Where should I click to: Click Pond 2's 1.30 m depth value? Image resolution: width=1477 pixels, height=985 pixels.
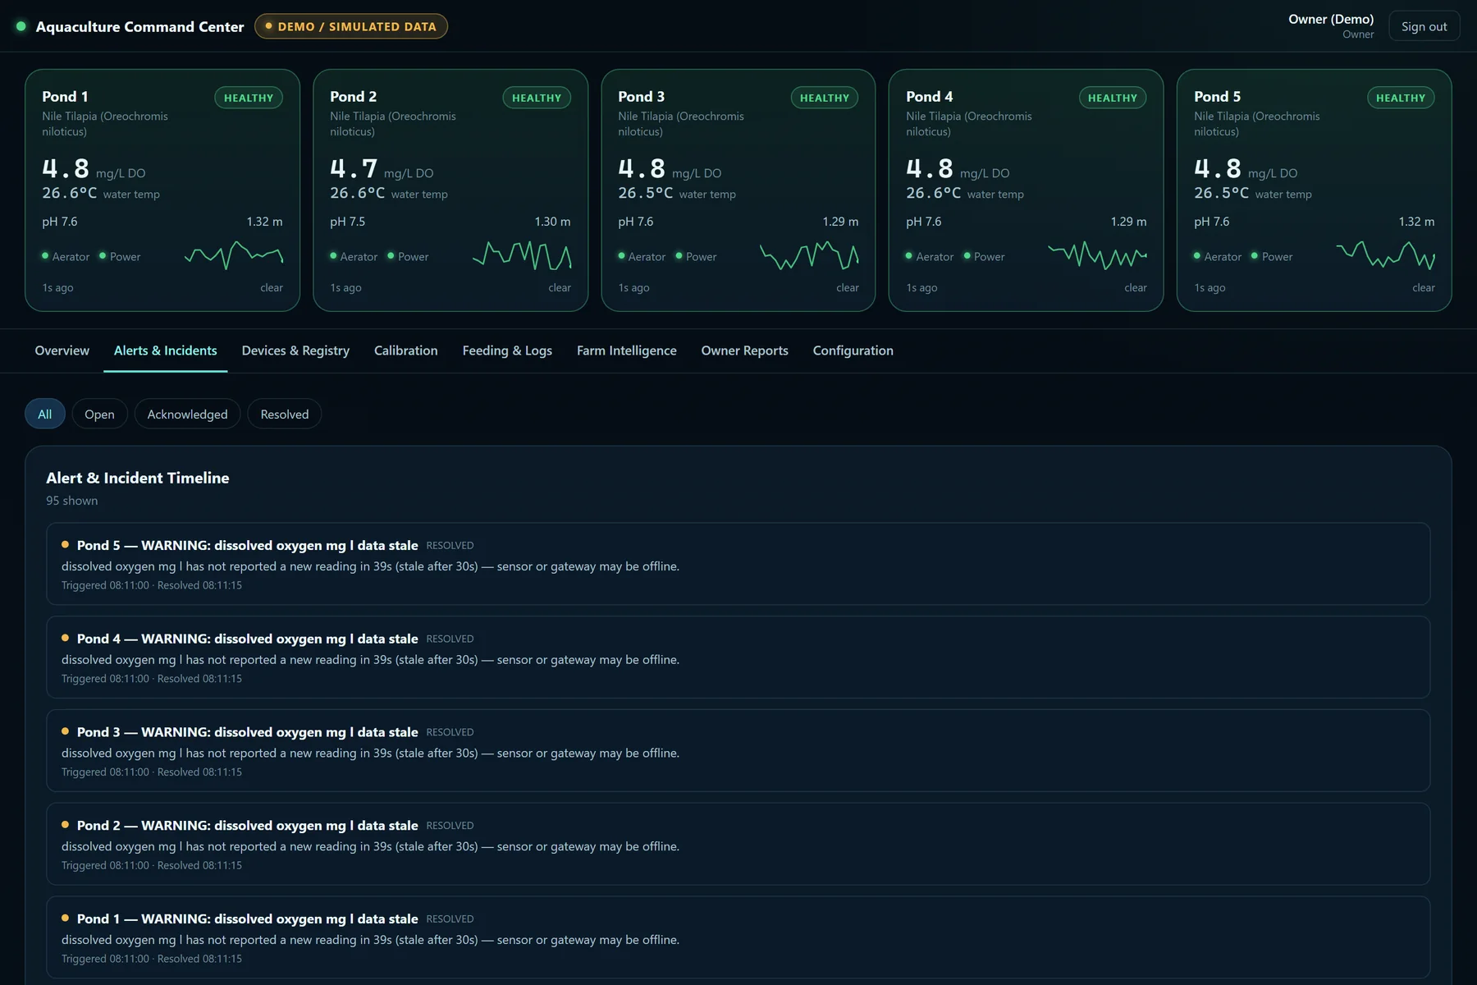click(x=552, y=222)
